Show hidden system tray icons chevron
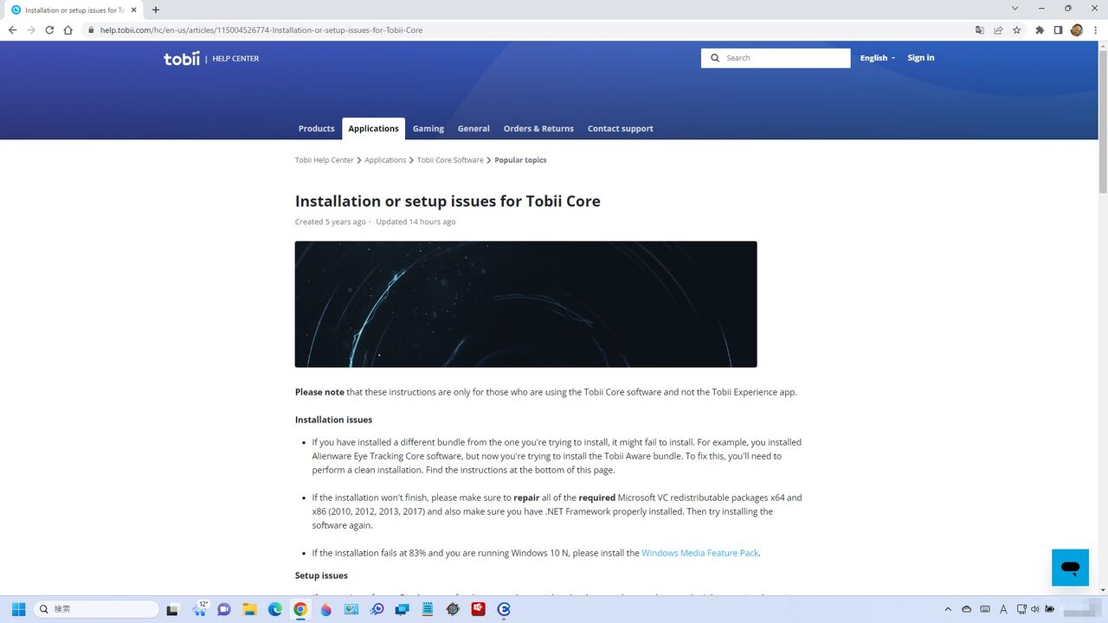This screenshot has width=1108, height=623. click(x=948, y=609)
